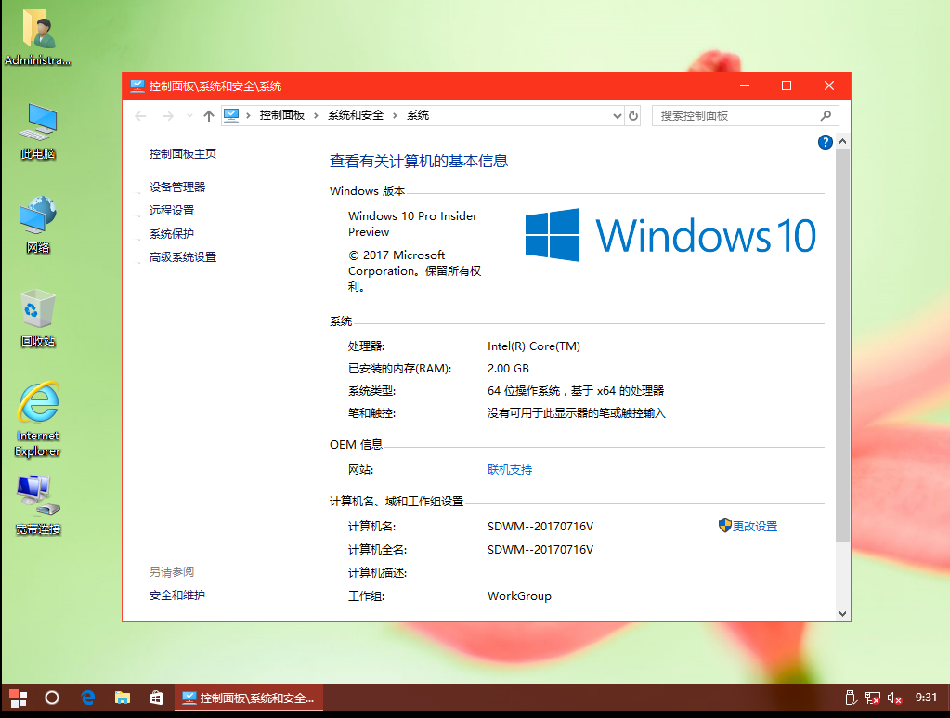The height and width of the screenshot is (718, 950).
Task: Click the window title bar system icon
Action: tap(137, 86)
